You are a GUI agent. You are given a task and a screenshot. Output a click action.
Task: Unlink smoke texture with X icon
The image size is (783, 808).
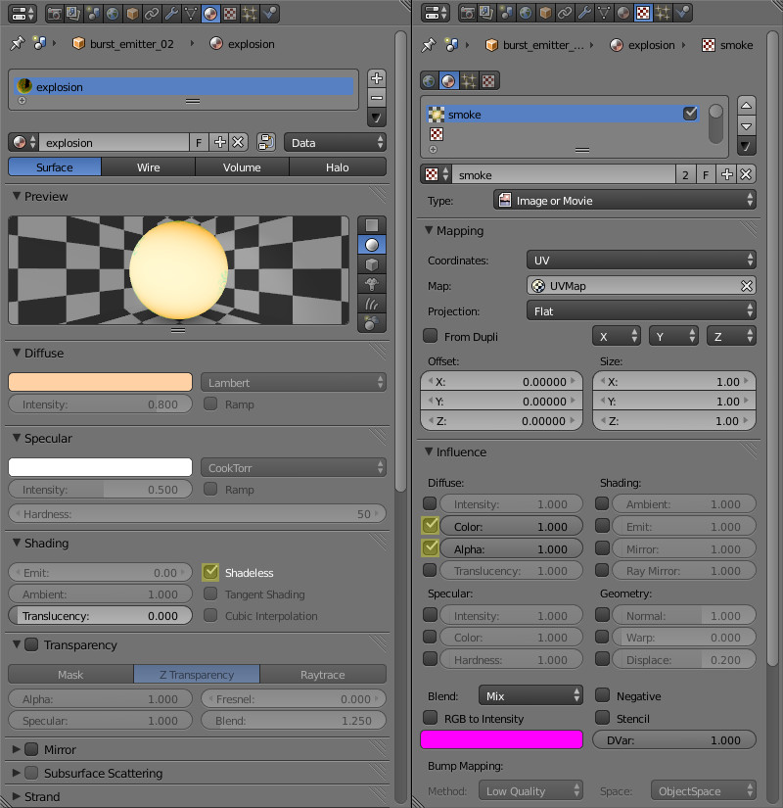[746, 174]
